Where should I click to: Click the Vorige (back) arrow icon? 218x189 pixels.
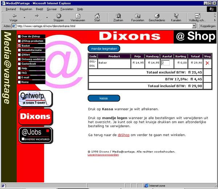pos(14,16)
